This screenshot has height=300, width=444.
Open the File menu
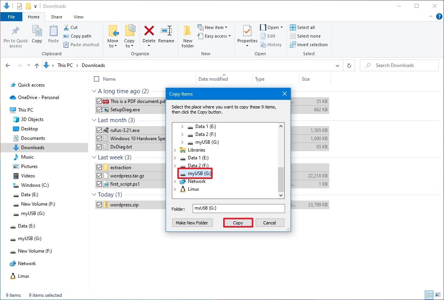tap(11, 17)
